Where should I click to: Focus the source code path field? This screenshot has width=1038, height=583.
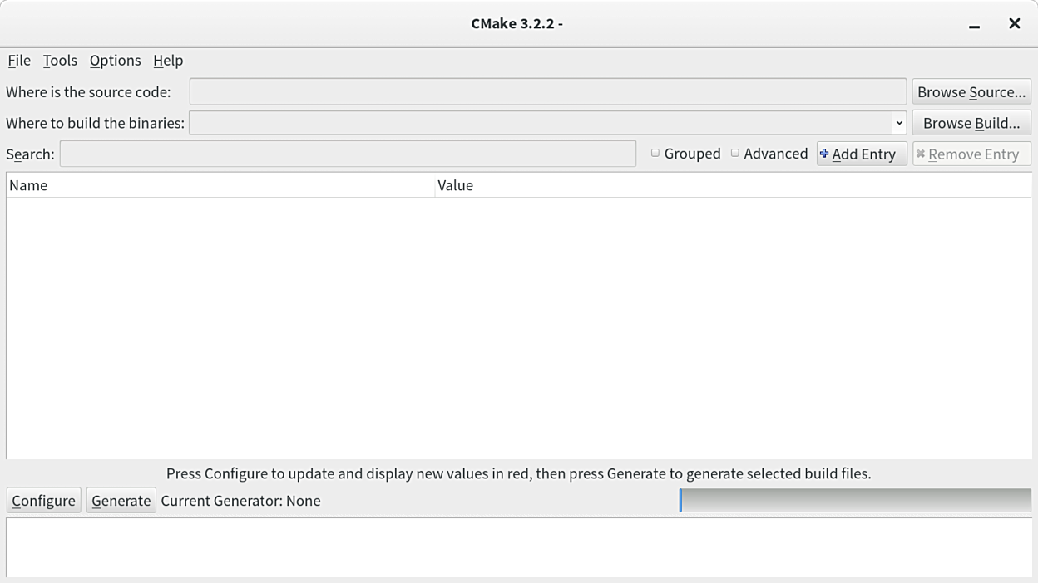click(x=547, y=91)
